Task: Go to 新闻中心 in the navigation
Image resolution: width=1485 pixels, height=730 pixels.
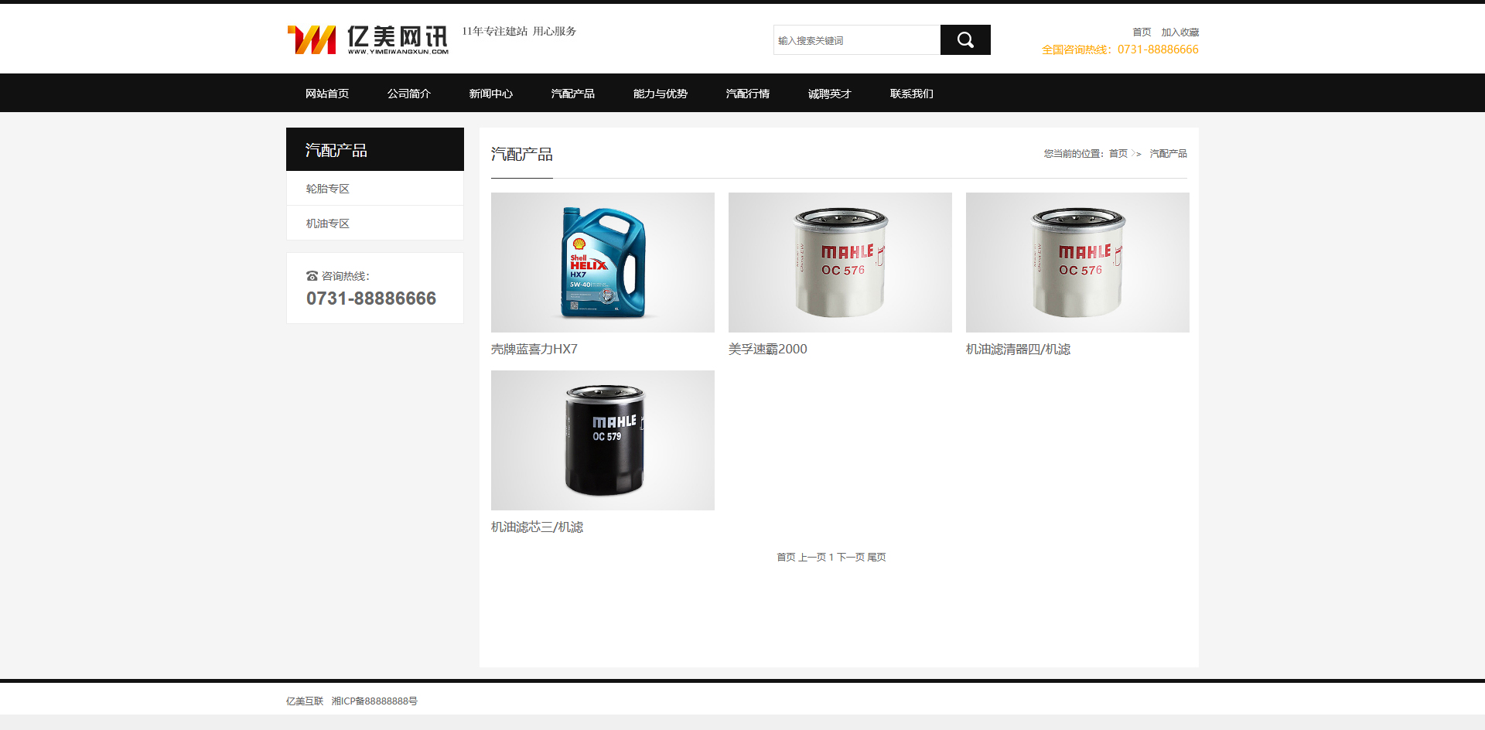Action: pyautogui.click(x=491, y=94)
